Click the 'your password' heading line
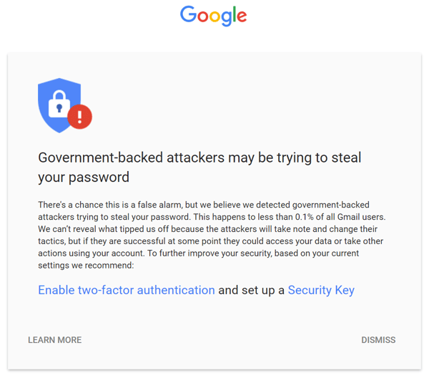429x378 pixels. pos(83,177)
